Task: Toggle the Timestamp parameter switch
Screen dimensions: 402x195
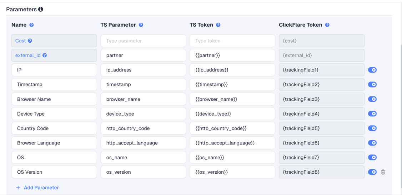Action: [x=372, y=84]
